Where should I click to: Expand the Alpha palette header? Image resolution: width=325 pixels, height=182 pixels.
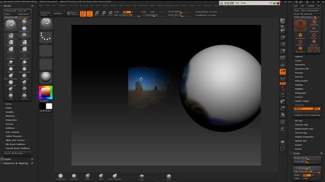click(7, 159)
